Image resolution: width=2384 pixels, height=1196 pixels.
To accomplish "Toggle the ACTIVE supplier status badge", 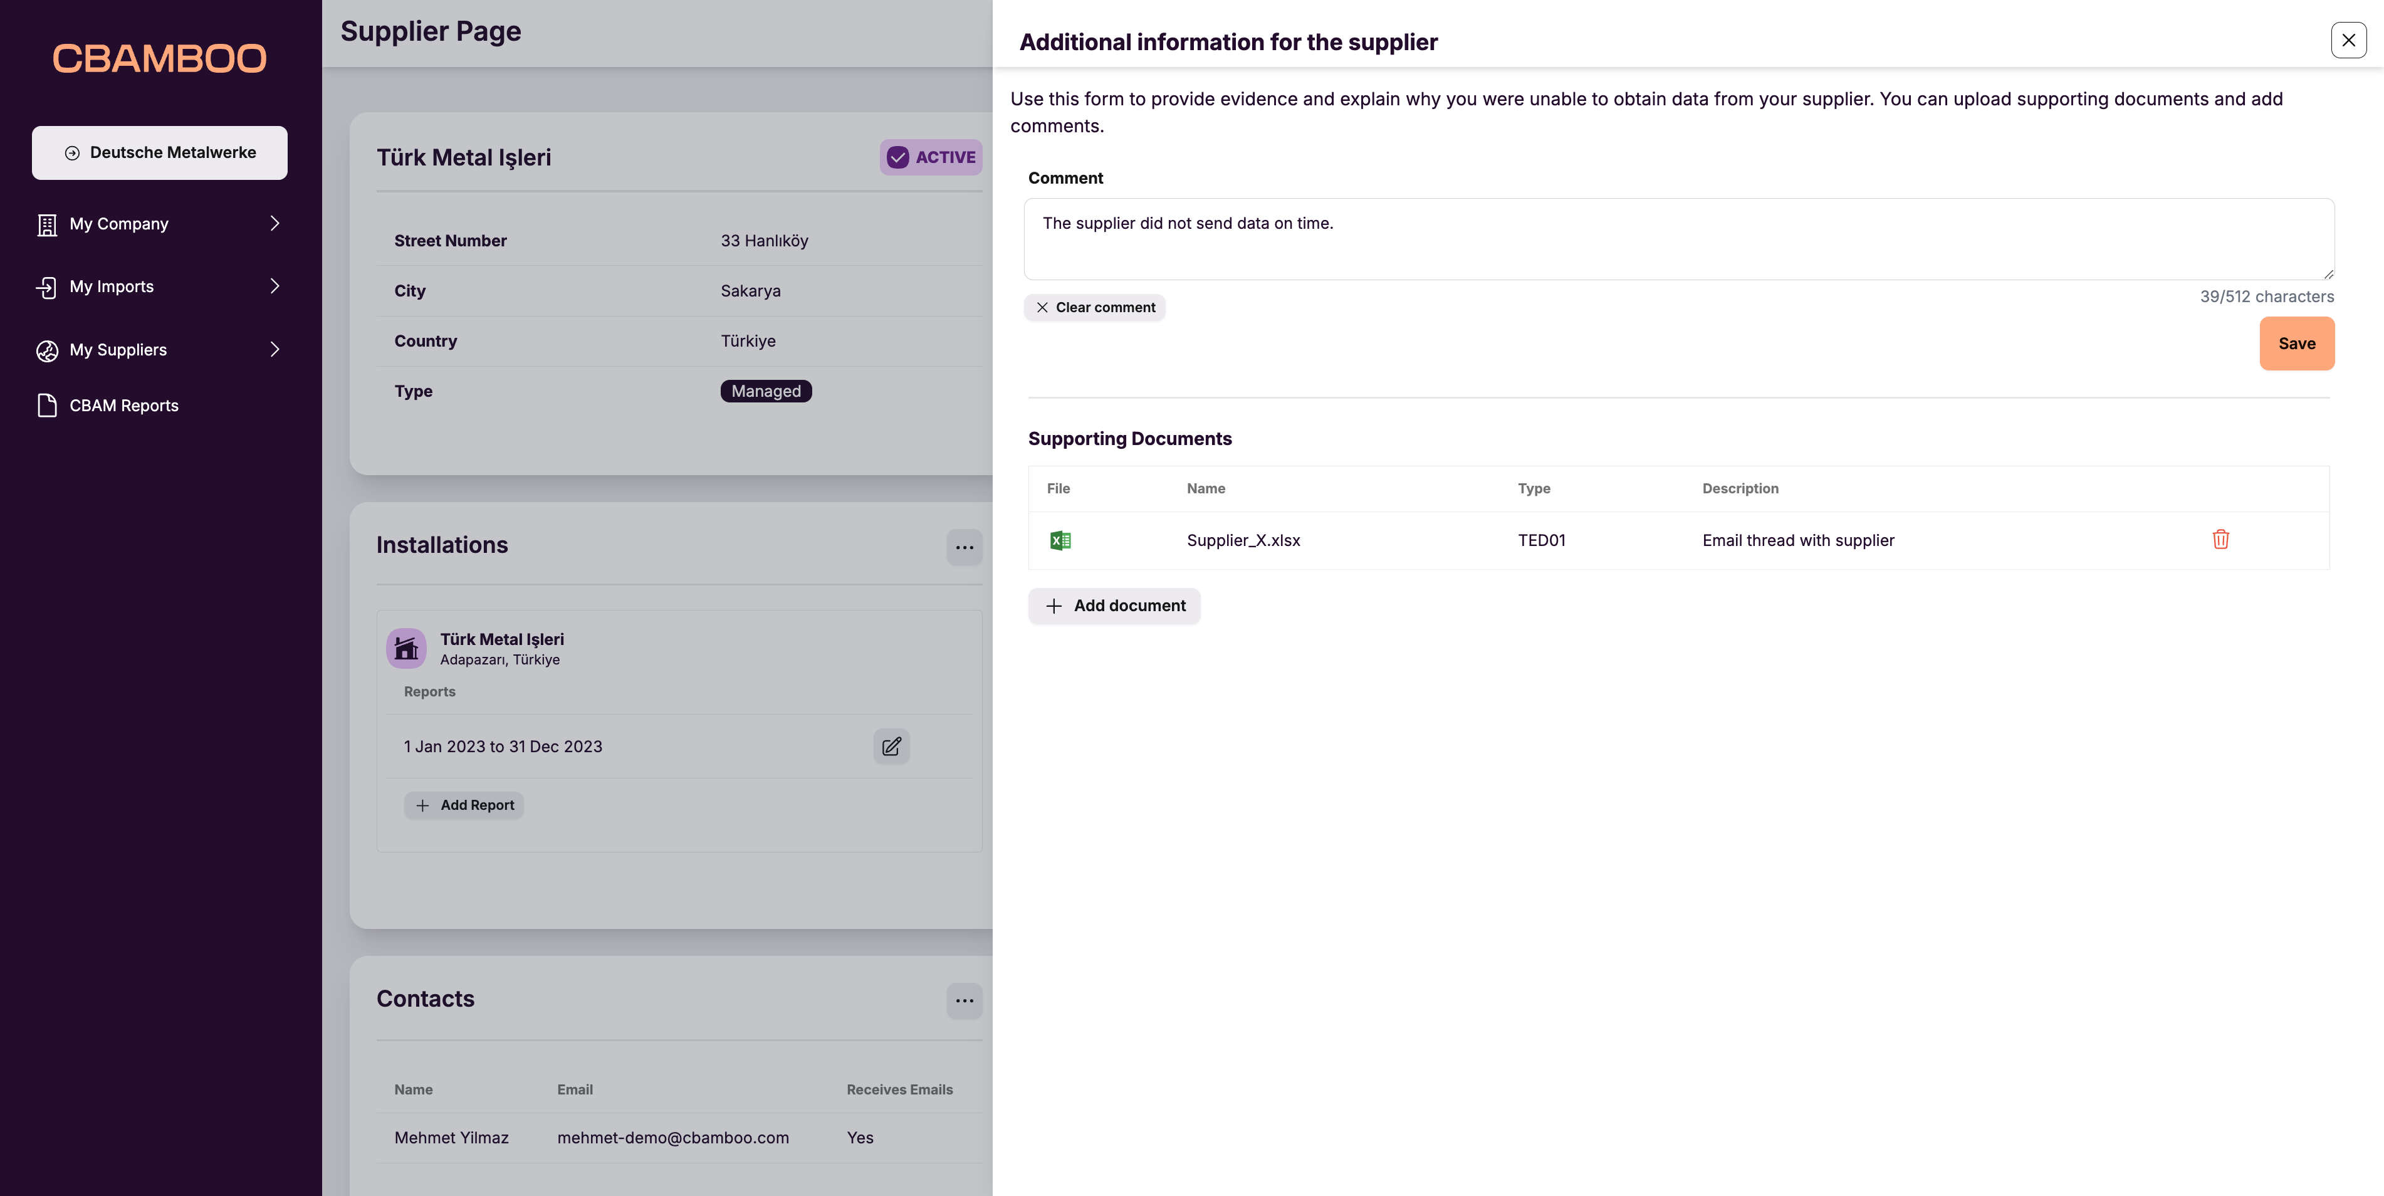I will click(x=930, y=157).
